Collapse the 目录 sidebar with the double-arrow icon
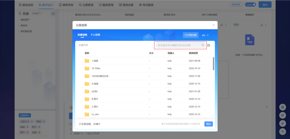The width and height of the screenshot is (290, 139). (x=53, y=13)
